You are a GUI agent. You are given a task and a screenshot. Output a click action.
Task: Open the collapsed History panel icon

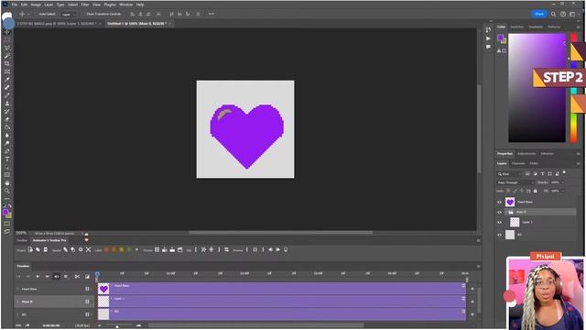click(488, 29)
